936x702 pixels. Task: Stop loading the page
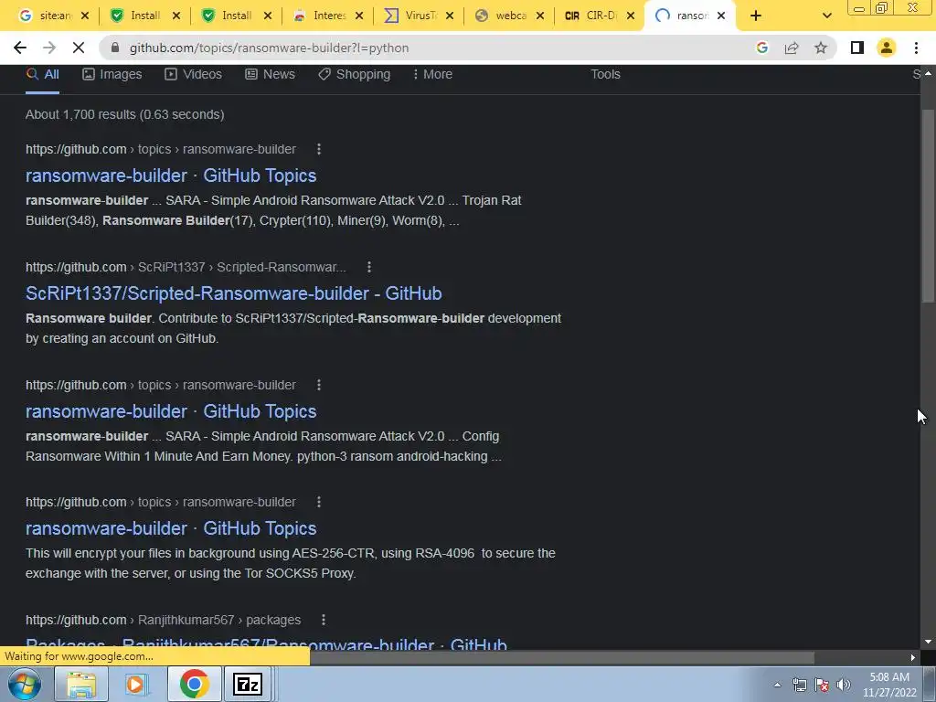pos(79,48)
